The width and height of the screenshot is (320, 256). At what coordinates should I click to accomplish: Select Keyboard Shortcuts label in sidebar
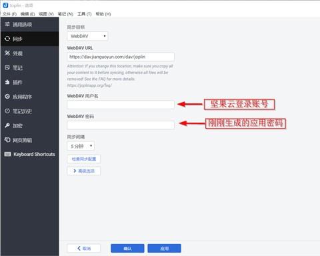pos(34,154)
